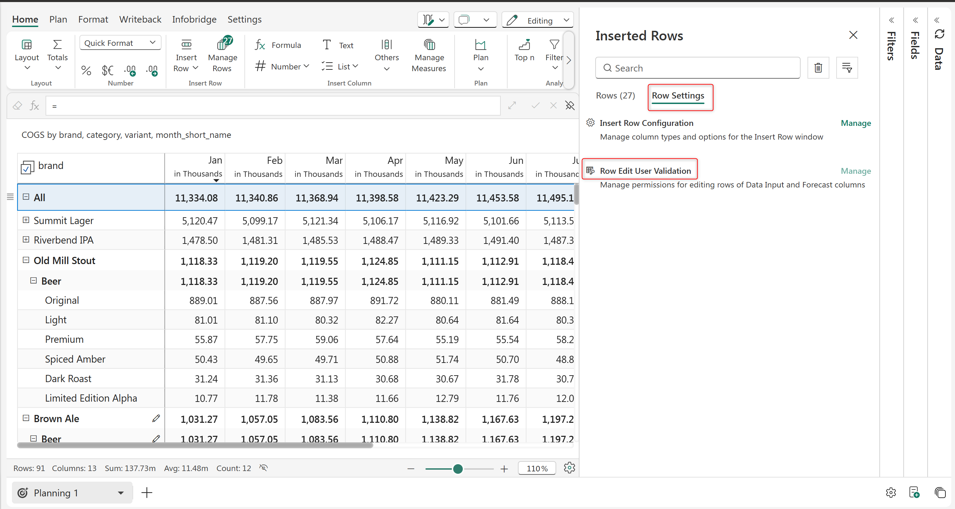Select the Rows (27) tab

tap(615, 95)
